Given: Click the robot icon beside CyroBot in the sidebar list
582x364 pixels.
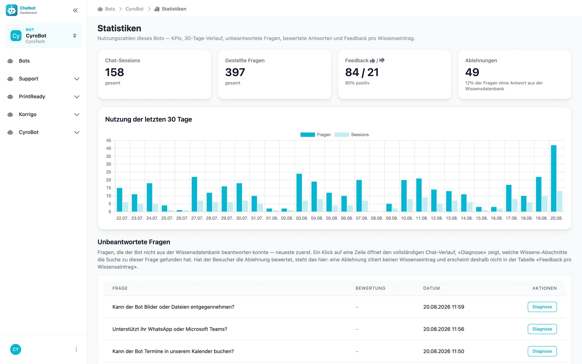Looking at the screenshot, I should [x=10, y=132].
